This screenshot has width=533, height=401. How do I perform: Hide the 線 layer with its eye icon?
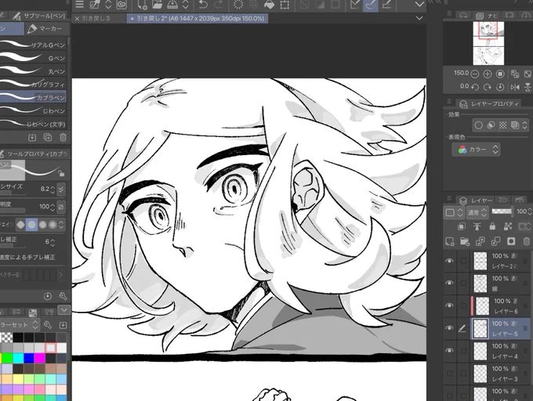pyautogui.click(x=449, y=283)
